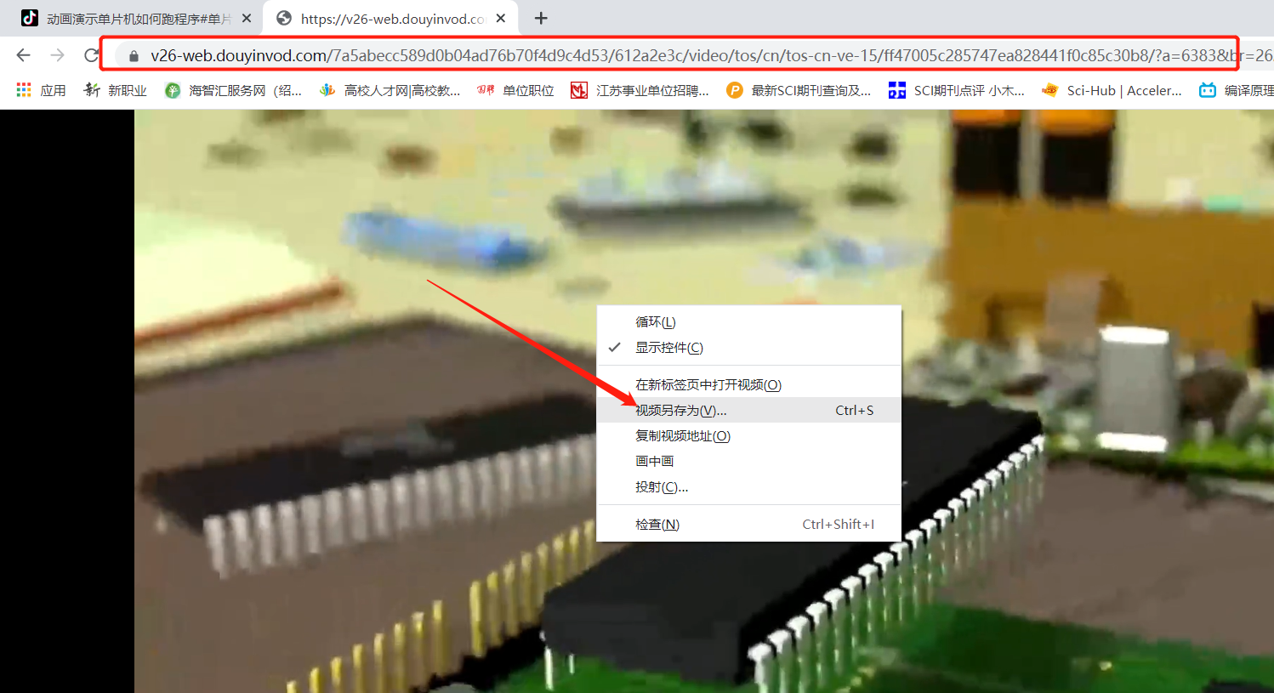Switch to the 动画演示单片机如何跑程序 tab
This screenshot has height=693, width=1274.
tap(136, 18)
